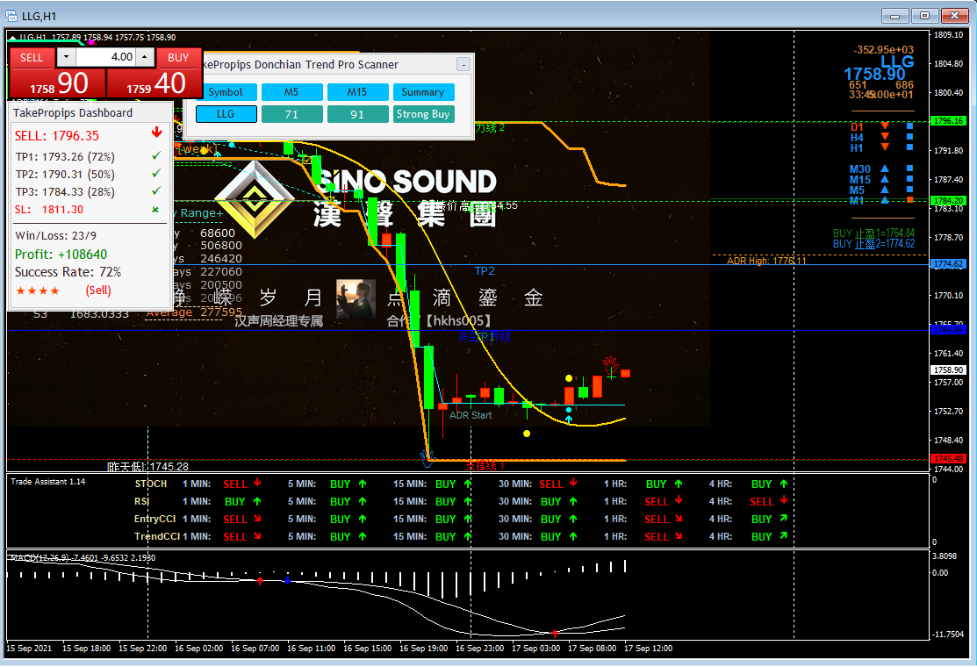Click the EntryCCI 1 MIN red diagonal arrow
This screenshot has width=977, height=667.
(x=257, y=518)
